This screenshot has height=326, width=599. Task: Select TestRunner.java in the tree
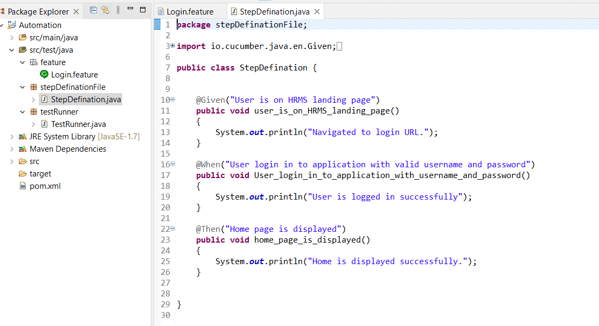(x=78, y=124)
